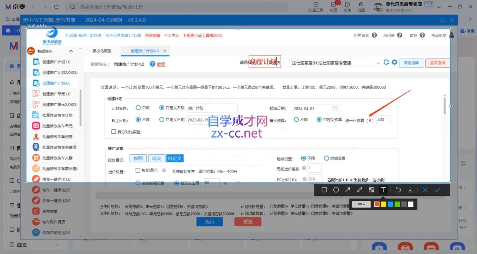477x254 pixels.
Task: Select 自定义日期 radio button
Action: (162, 119)
